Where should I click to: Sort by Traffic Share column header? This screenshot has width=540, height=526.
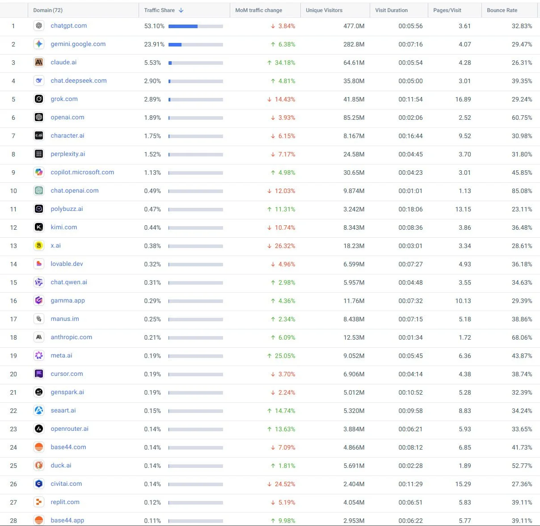(159, 10)
